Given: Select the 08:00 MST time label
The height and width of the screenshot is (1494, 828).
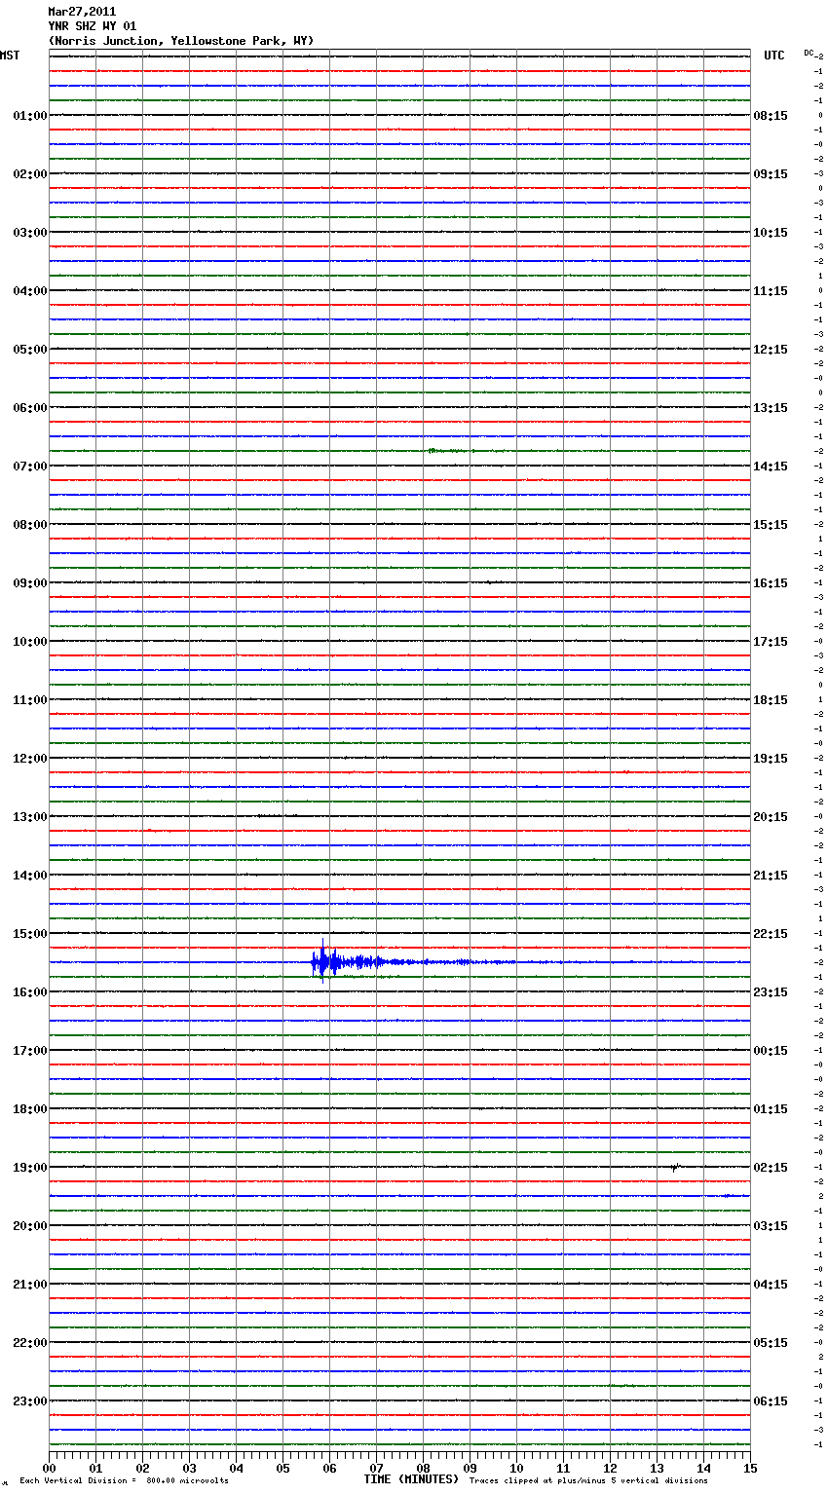Looking at the screenshot, I should (30, 525).
